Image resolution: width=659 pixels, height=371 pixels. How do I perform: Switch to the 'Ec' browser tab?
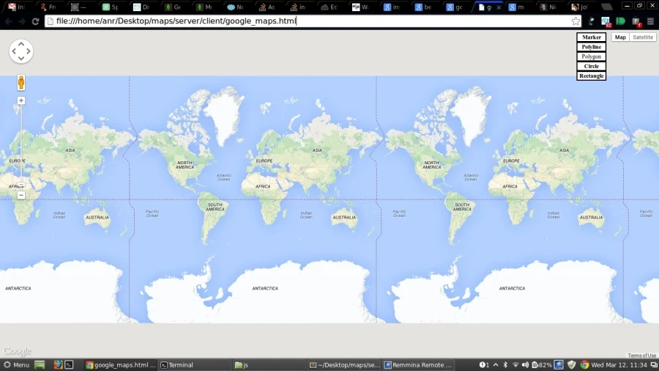point(330,7)
